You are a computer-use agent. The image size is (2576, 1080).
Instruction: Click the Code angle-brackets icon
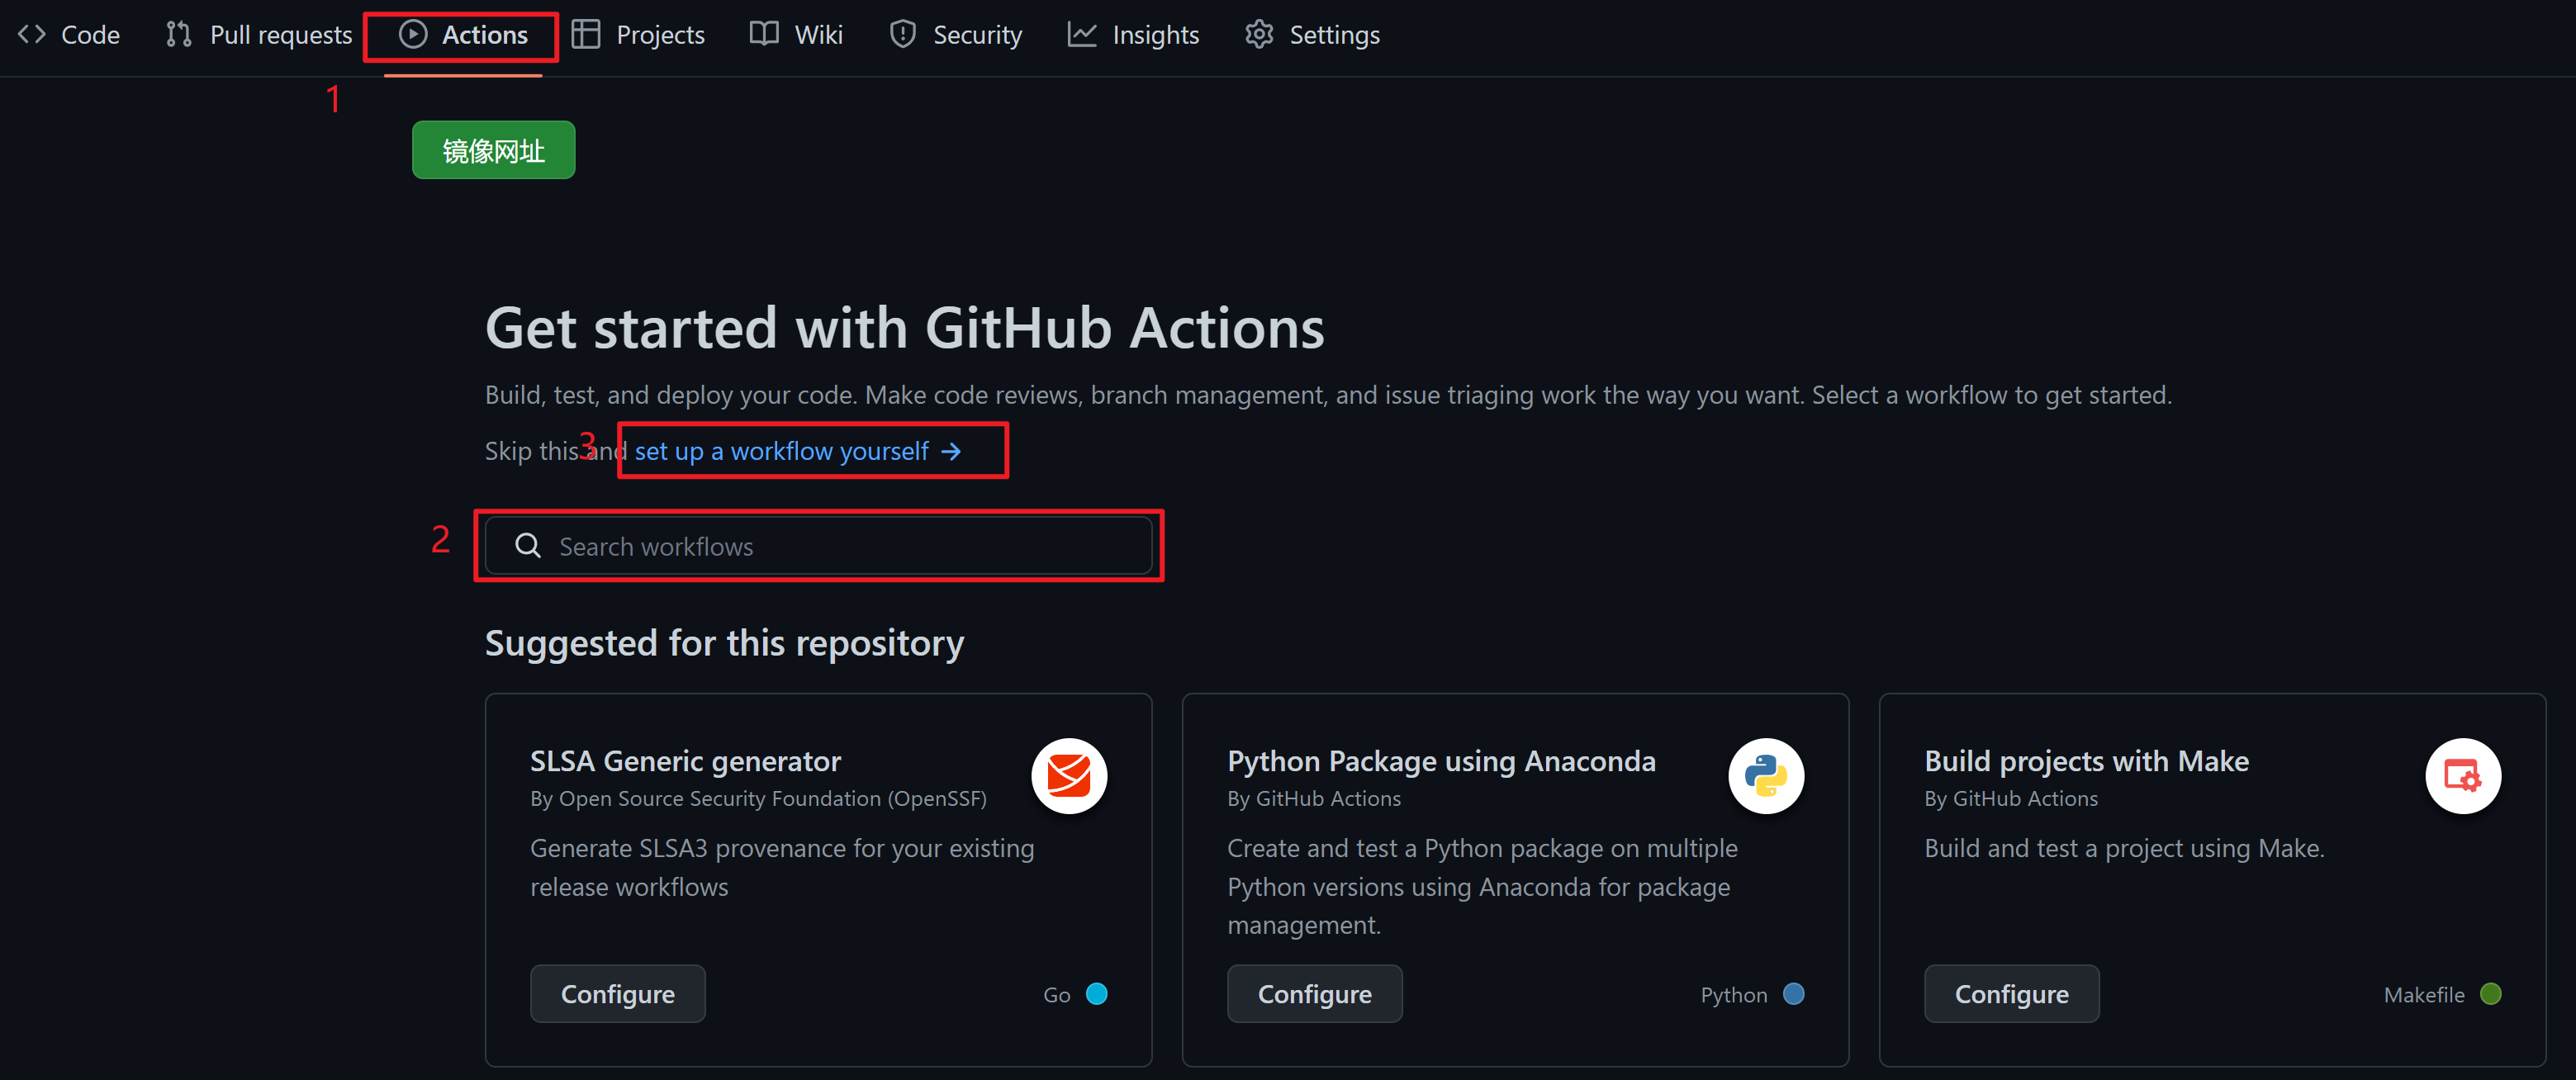32,34
